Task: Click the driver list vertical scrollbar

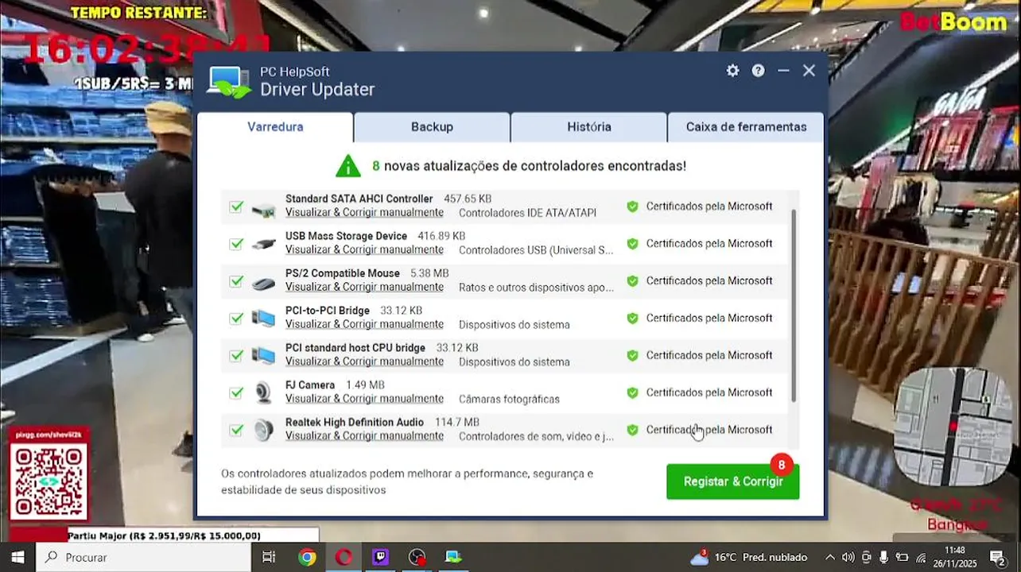Action: (794, 306)
